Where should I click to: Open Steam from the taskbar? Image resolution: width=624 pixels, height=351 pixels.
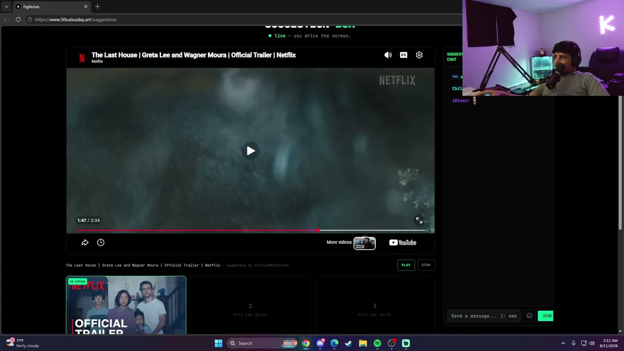click(x=349, y=343)
